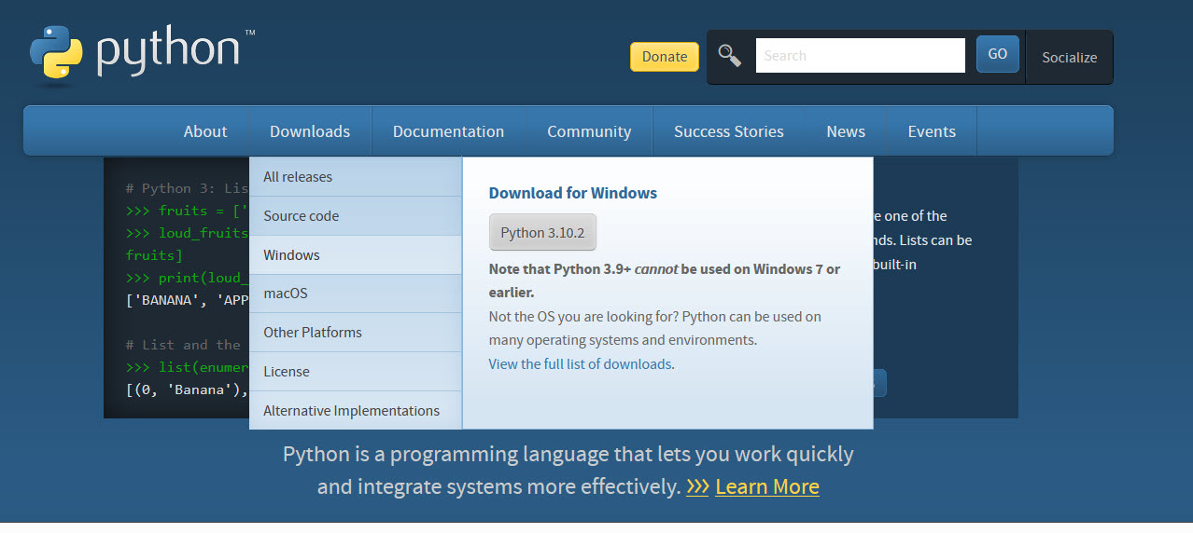Choose macOS in Downloads submenu
This screenshot has width=1193, height=533.
pos(356,294)
